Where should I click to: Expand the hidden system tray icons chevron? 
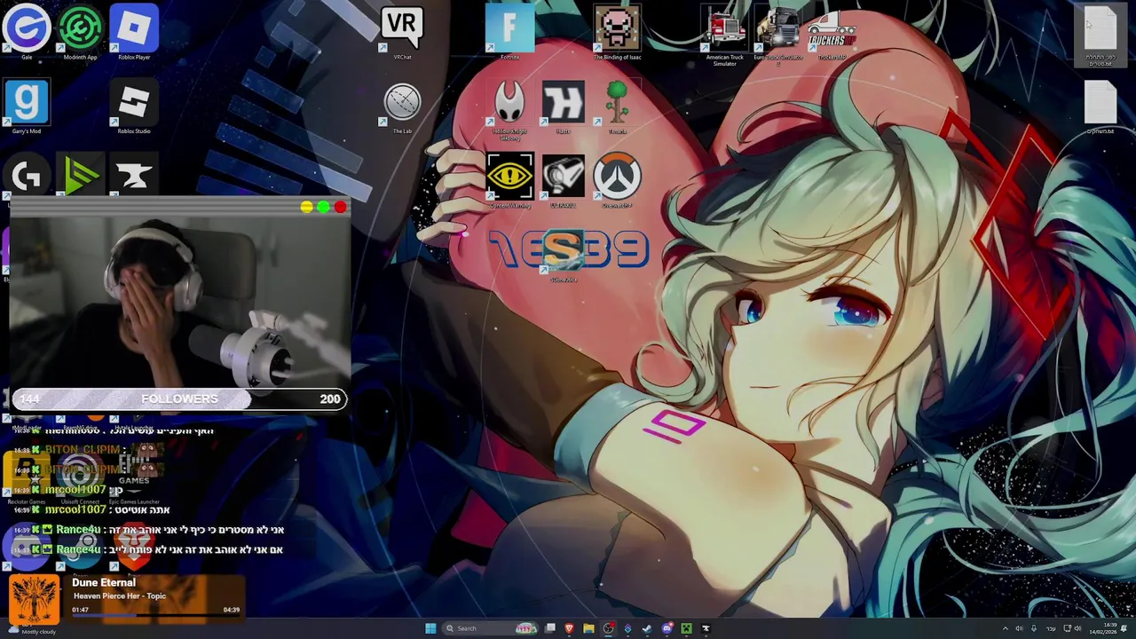[x=1006, y=628]
